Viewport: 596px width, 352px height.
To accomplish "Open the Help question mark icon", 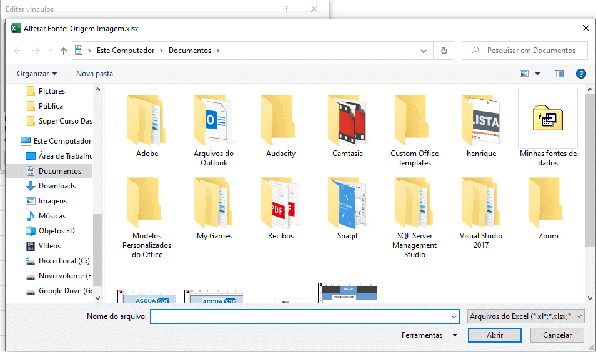I will click(x=581, y=74).
